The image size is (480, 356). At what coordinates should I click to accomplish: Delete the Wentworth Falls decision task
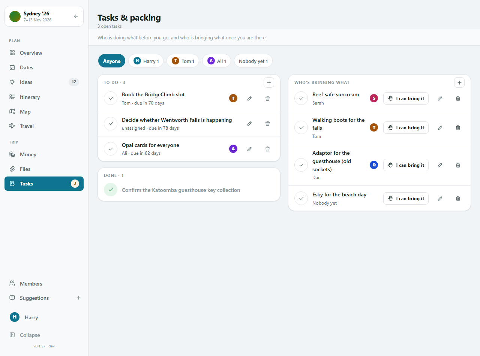coord(267,124)
